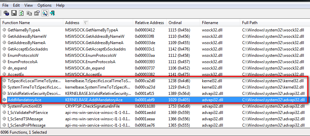The image size is (310, 136).
Task: Click the Save floppy disk icon
Action: (x=14, y=13)
